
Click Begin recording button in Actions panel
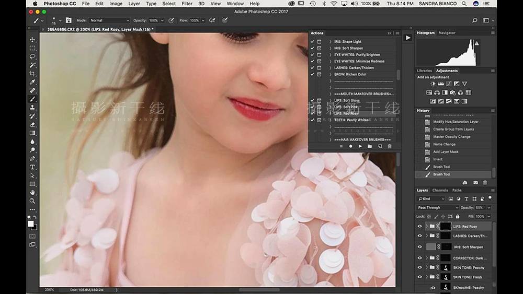(x=350, y=146)
